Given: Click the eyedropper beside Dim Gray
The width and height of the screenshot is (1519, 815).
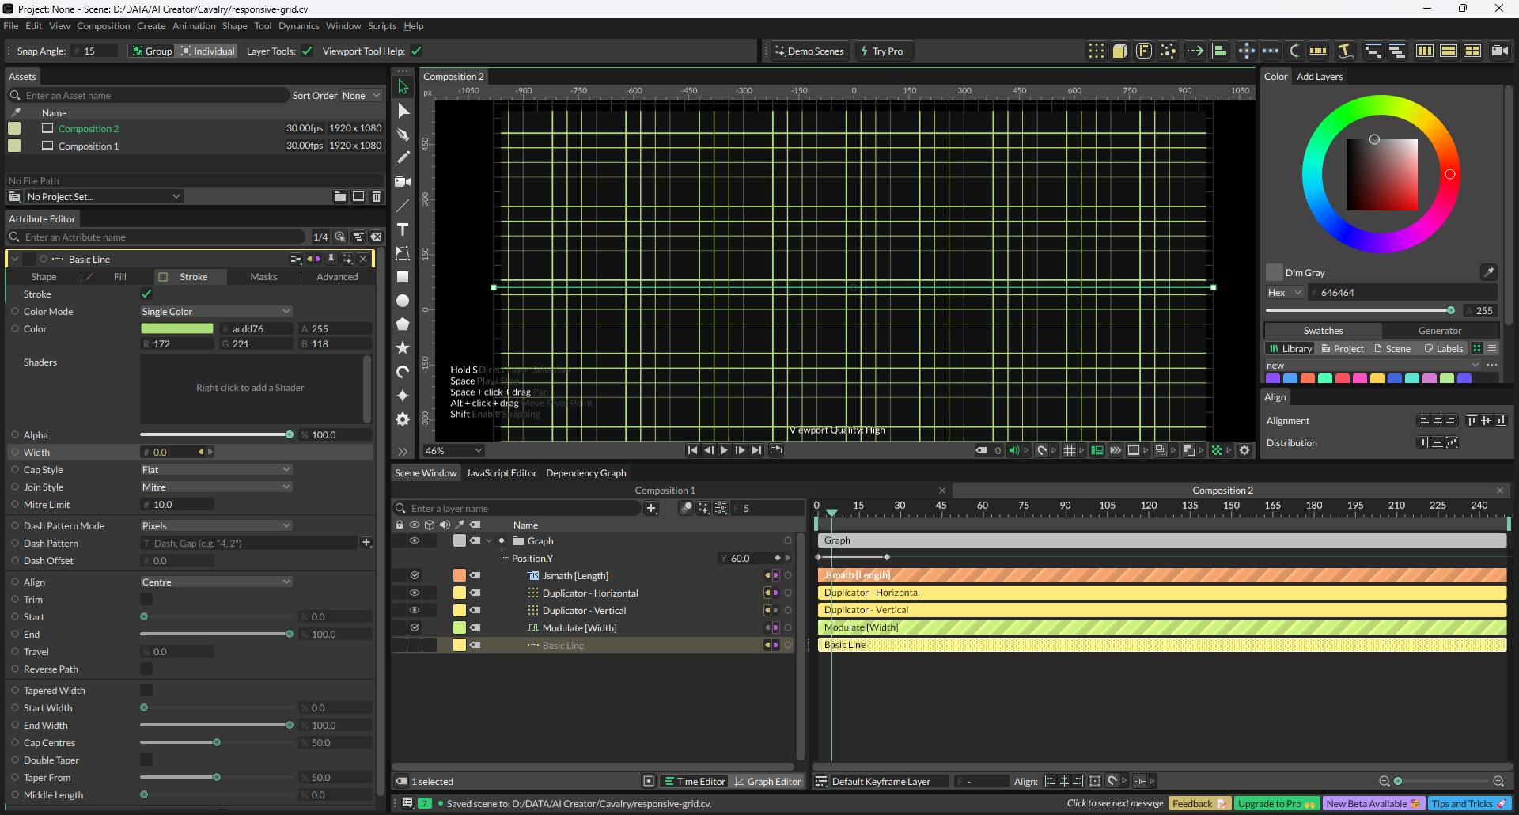Looking at the screenshot, I should click(1488, 272).
